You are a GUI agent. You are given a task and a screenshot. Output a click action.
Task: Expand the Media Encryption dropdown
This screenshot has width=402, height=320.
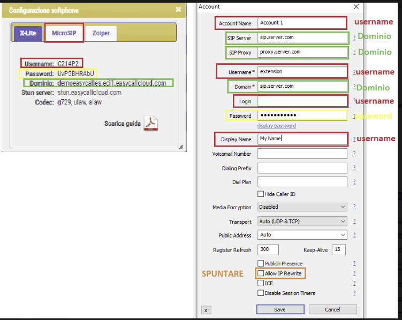pos(302,207)
